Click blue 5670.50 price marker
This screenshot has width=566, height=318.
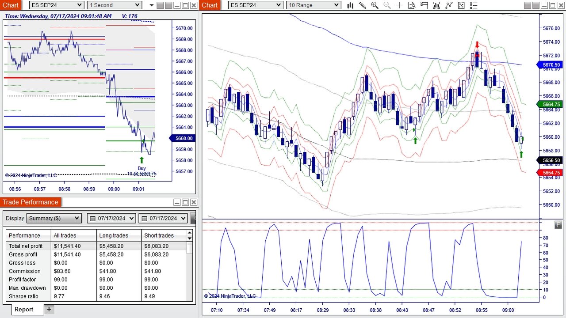coord(550,65)
